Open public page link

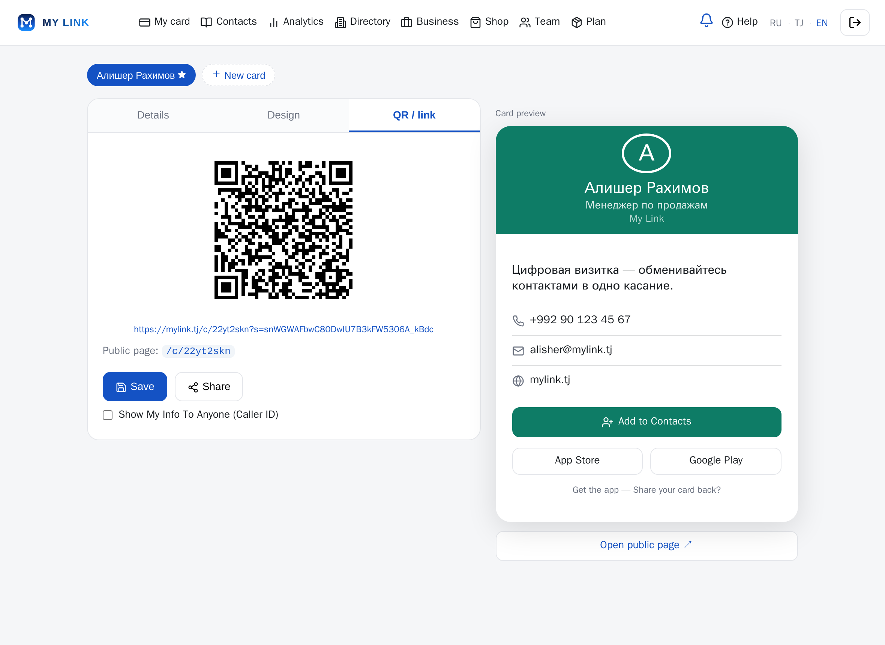(x=646, y=546)
